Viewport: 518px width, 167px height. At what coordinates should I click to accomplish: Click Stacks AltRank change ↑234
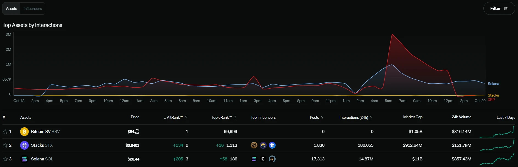pos(178,145)
